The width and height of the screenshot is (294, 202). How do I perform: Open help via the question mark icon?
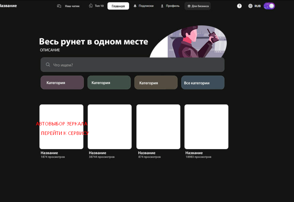click(x=239, y=6)
